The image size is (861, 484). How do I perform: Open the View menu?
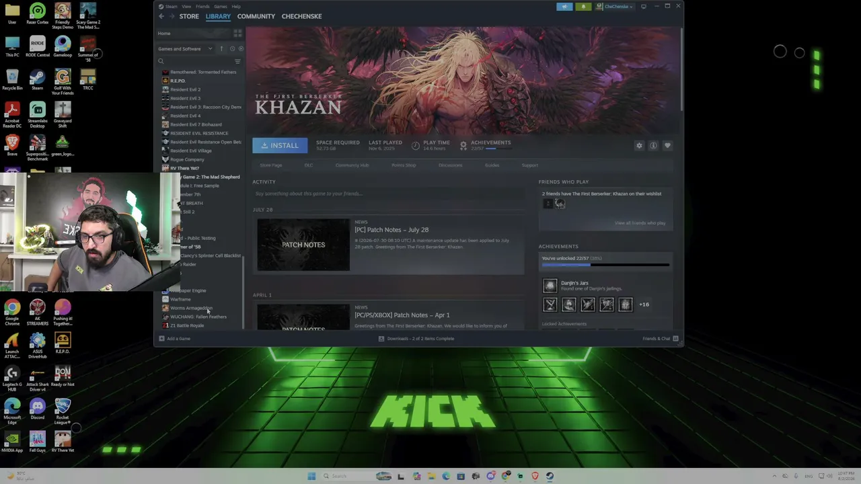(186, 7)
